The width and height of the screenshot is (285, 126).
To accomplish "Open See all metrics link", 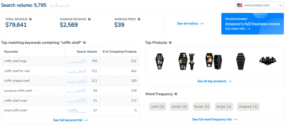I will click(x=190, y=24).
